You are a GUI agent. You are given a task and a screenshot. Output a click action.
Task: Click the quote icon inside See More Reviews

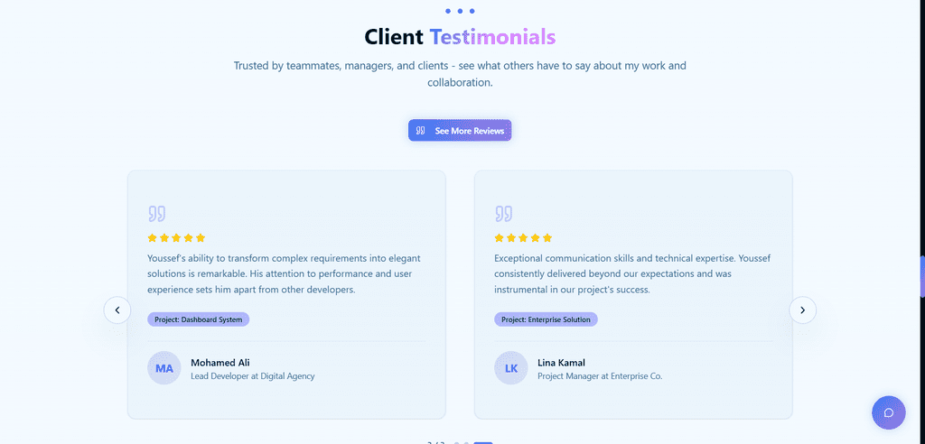tap(420, 131)
